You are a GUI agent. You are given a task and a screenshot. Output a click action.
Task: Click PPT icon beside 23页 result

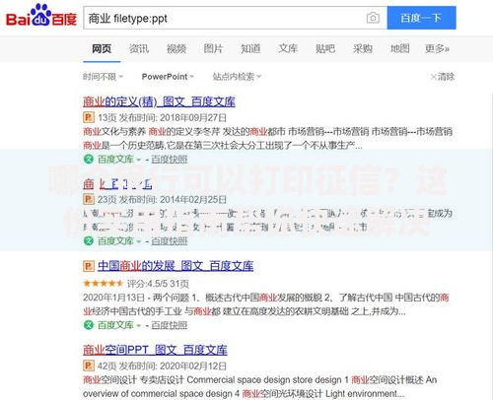(x=88, y=199)
